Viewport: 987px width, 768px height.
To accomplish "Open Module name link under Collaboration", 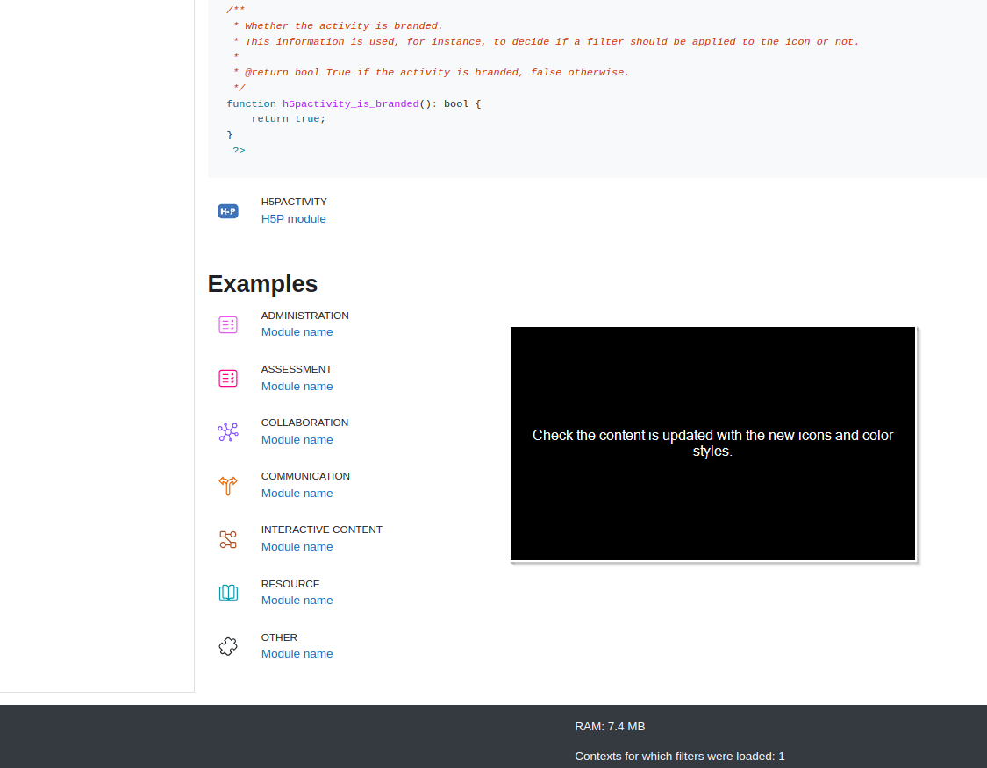I will pyautogui.click(x=297, y=439).
